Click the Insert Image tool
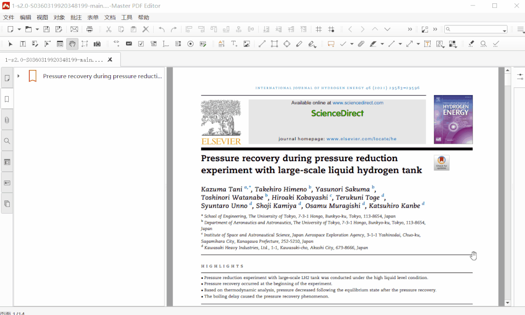The height and width of the screenshot is (315, 525). 247,44
